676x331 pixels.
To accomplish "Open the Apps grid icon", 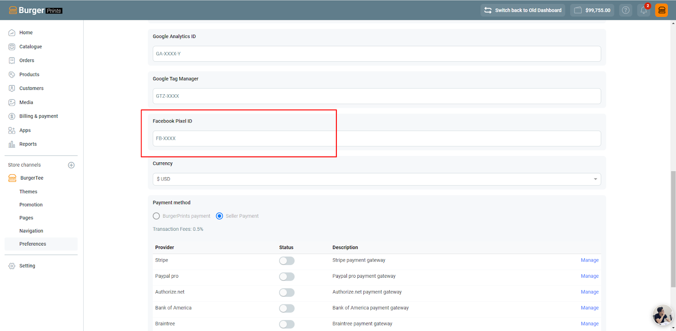I will [x=12, y=130].
